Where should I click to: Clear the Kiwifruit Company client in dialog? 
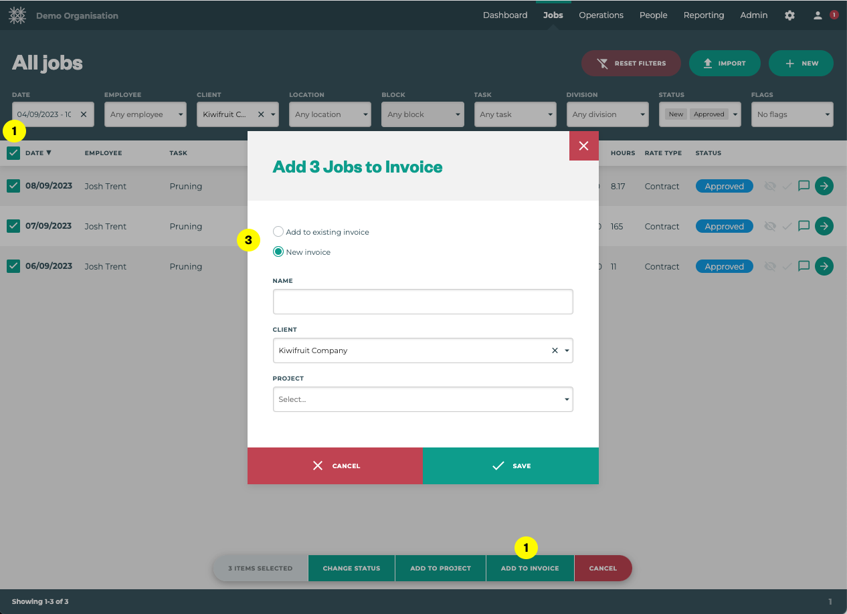(x=554, y=350)
